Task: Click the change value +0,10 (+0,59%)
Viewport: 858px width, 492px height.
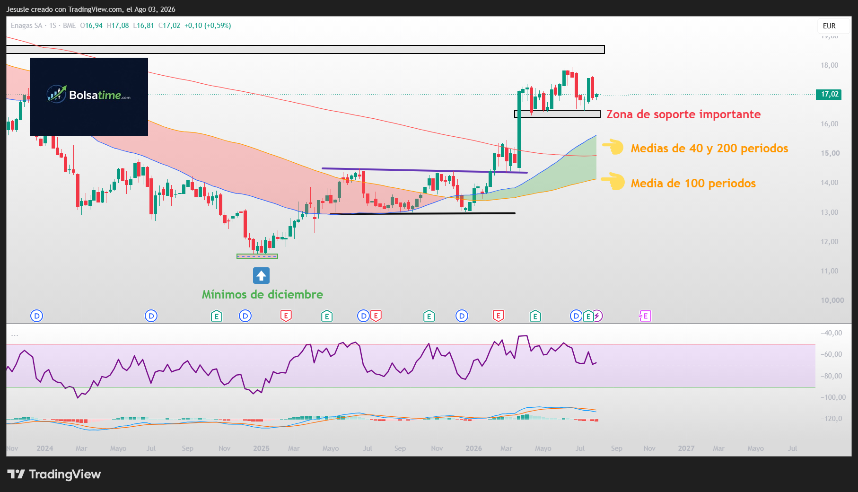Action: (x=208, y=26)
